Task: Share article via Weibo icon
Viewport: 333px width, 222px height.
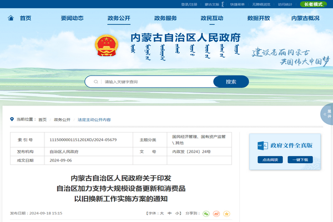Action: 216,213
